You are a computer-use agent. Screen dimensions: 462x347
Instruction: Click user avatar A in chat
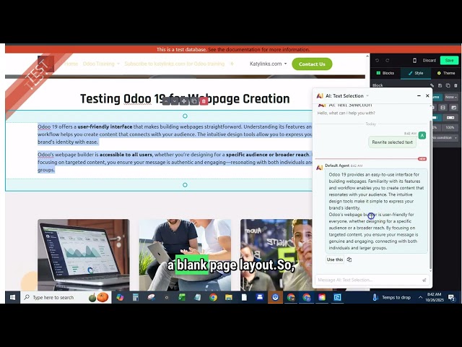coord(422,135)
